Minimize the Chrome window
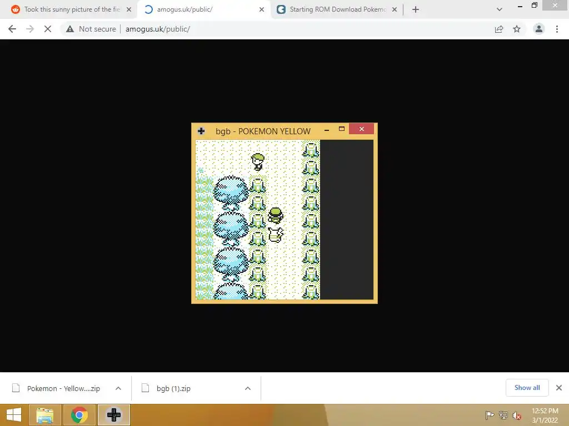 [x=520, y=6]
